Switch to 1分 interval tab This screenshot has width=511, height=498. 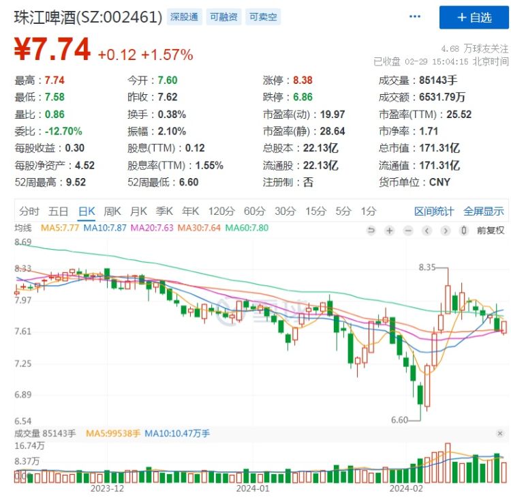coord(368,211)
